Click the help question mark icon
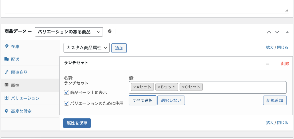Screen dimensions: 294x139 click(109, 31)
